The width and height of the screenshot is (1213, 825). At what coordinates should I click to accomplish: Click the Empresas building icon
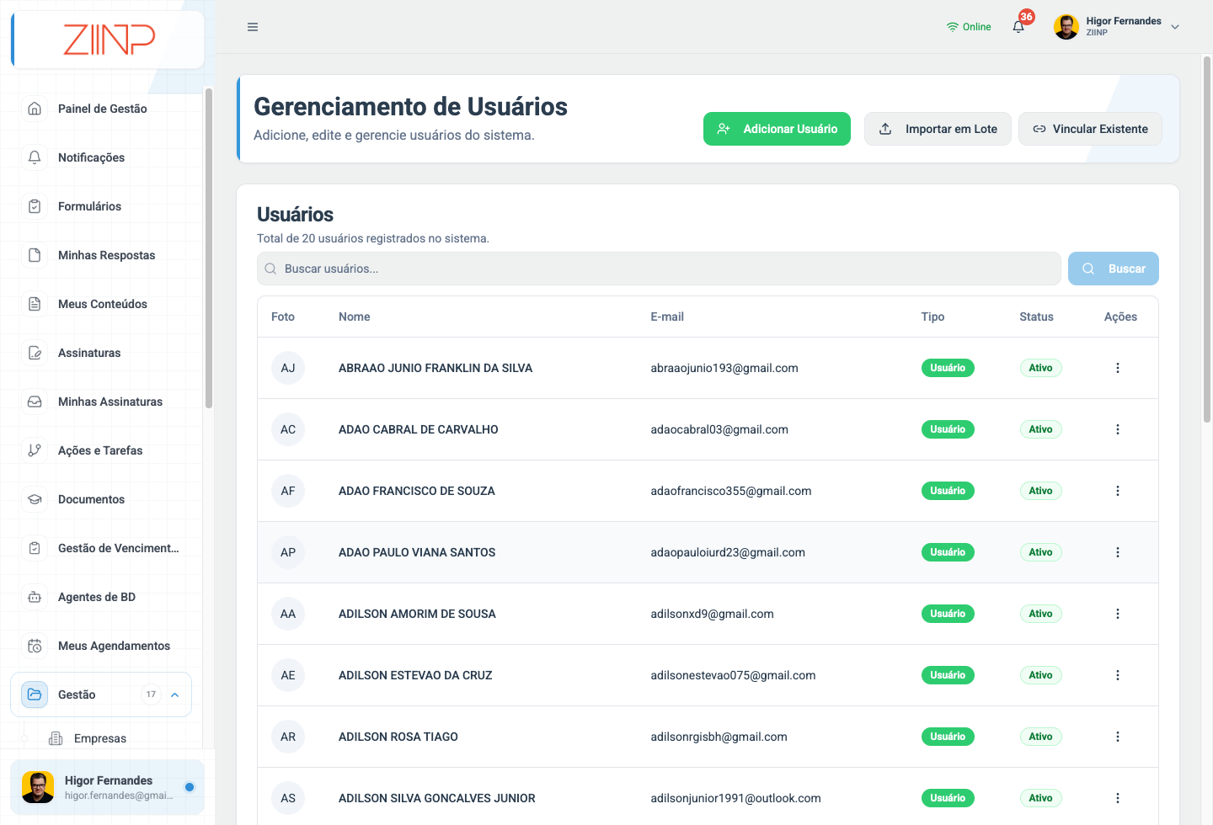(x=56, y=738)
